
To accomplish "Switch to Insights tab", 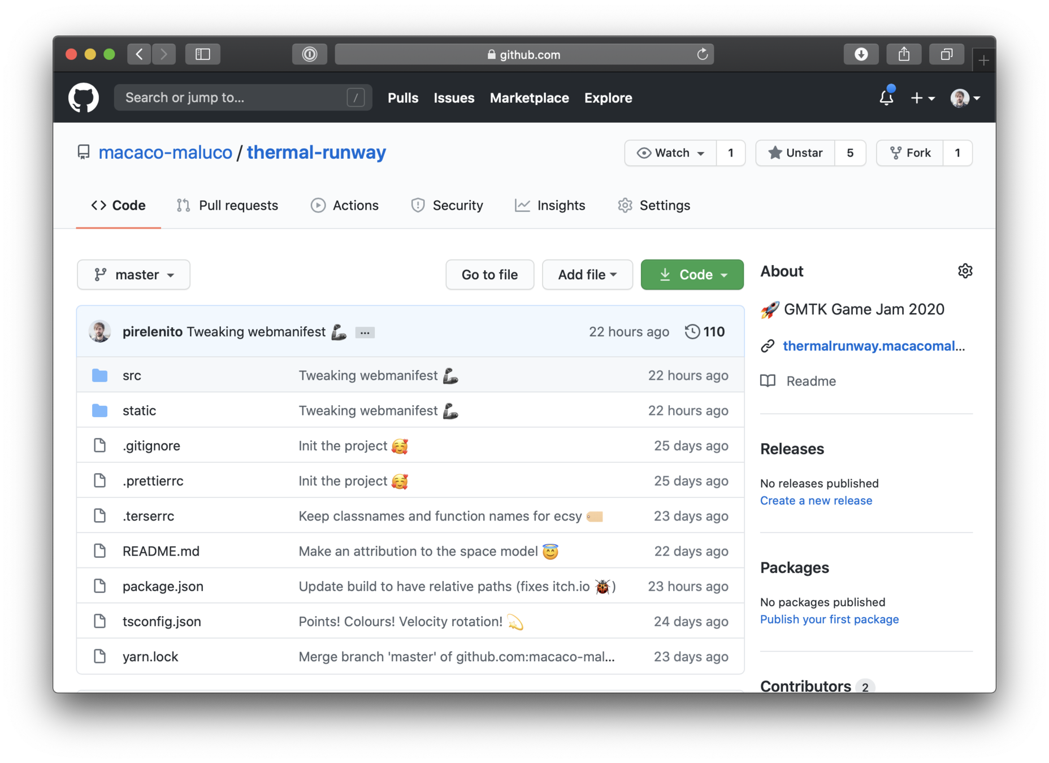I will pos(550,205).
